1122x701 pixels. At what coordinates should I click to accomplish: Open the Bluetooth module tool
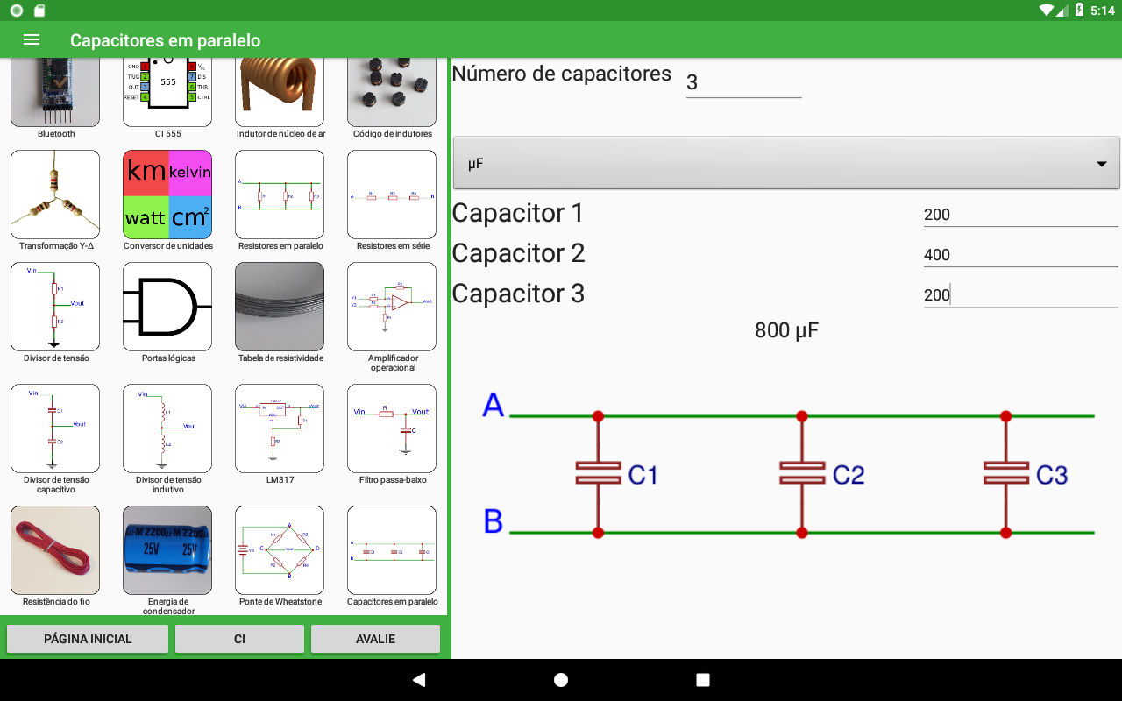55,93
